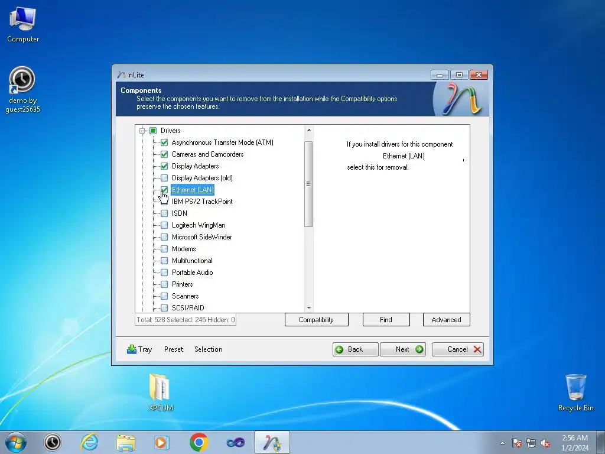Check the Microsoft SideWinder checkbox
The width and height of the screenshot is (605, 454).
[x=164, y=237]
